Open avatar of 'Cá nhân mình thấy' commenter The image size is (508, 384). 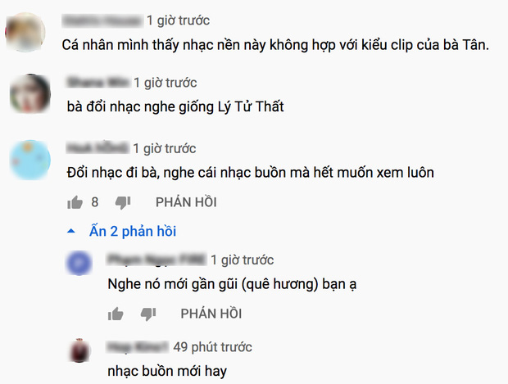click(25, 33)
